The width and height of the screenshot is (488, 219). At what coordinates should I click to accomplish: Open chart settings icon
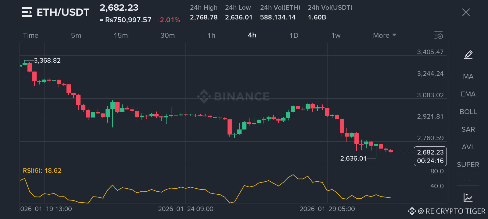pos(438,35)
